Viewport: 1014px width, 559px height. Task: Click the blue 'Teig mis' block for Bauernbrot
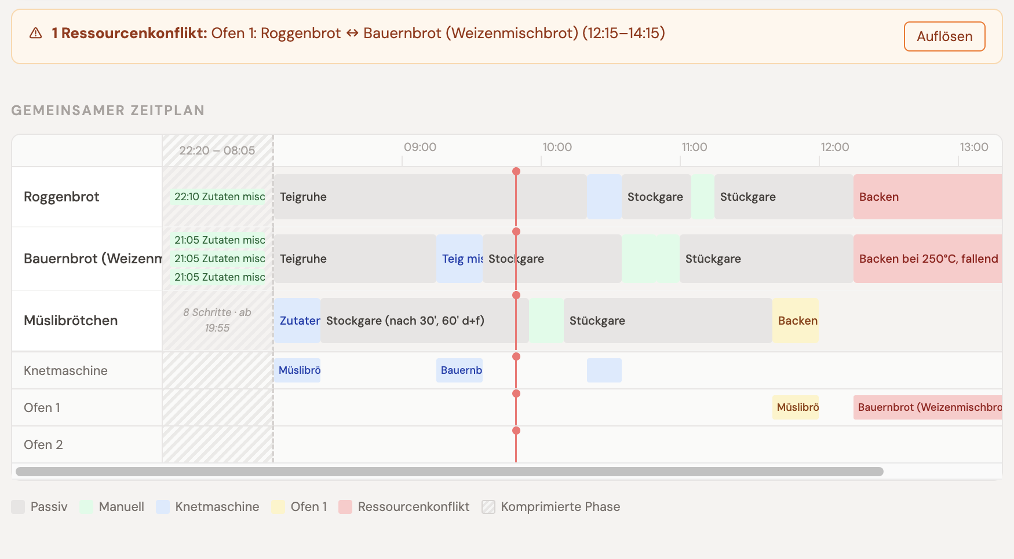pyautogui.click(x=460, y=259)
